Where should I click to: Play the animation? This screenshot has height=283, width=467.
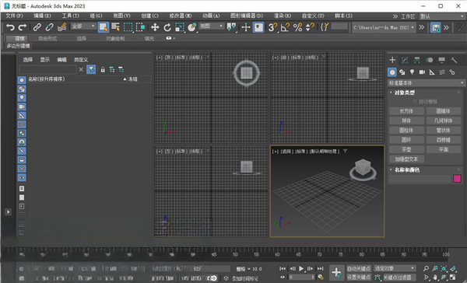301,269
